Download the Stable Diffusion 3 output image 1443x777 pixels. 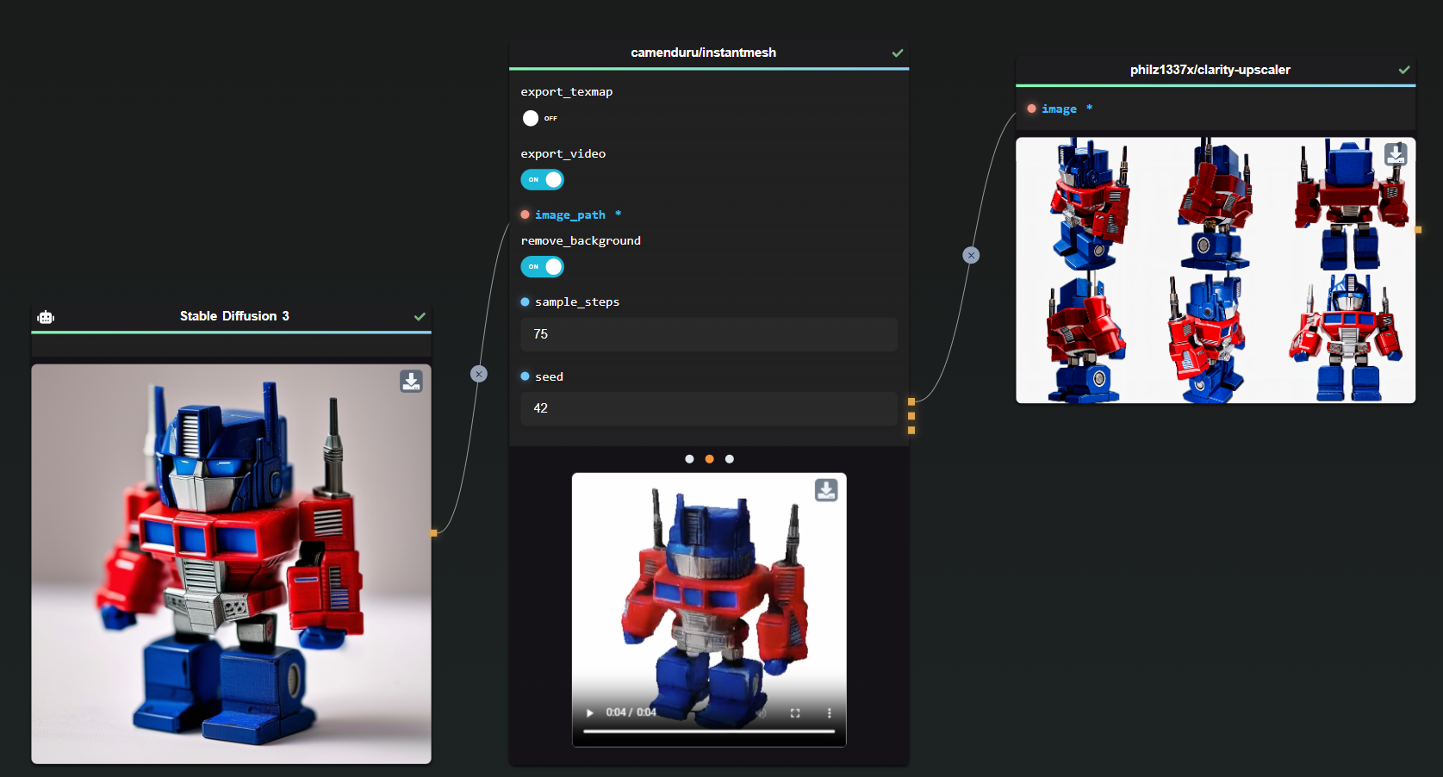click(x=411, y=382)
